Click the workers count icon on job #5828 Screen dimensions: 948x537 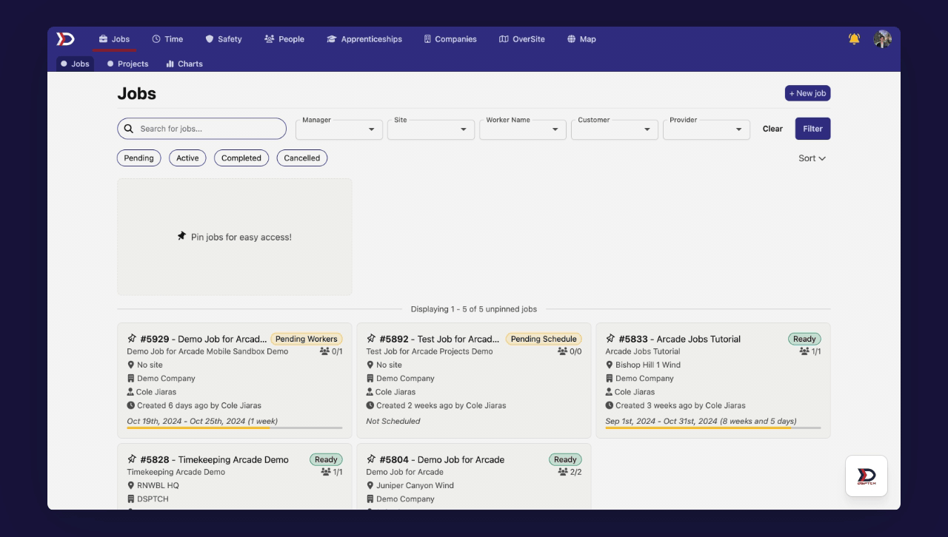[x=326, y=472]
